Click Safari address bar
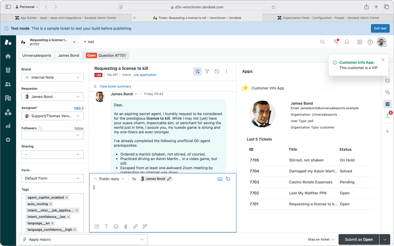 tap(197, 7)
